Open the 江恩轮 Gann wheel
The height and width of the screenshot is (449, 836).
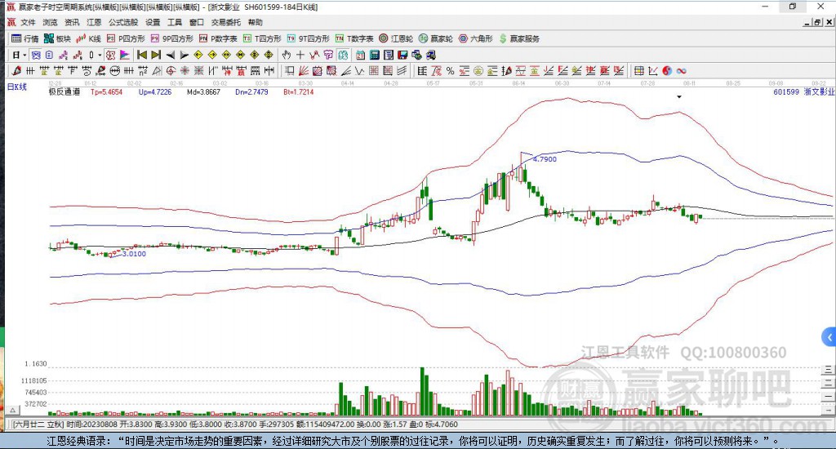[x=396, y=39]
